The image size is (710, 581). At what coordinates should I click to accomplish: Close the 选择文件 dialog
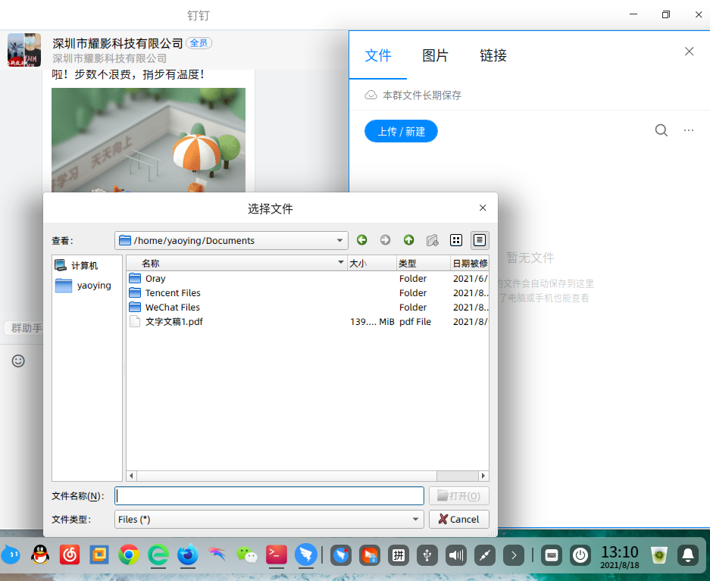point(483,208)
